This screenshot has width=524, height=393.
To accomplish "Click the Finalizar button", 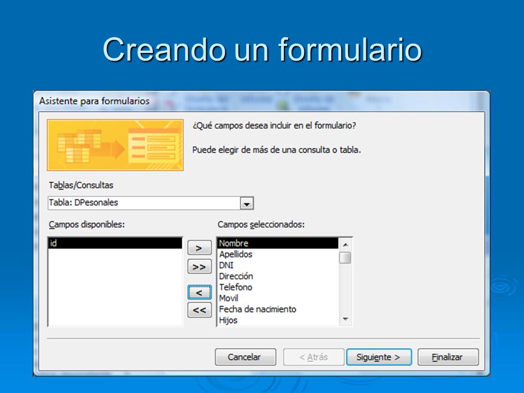I will point(448,357).
